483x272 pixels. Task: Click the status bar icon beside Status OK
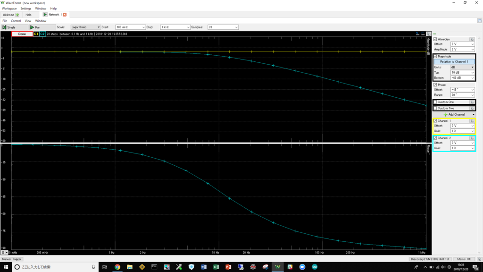tap(479, 259)
